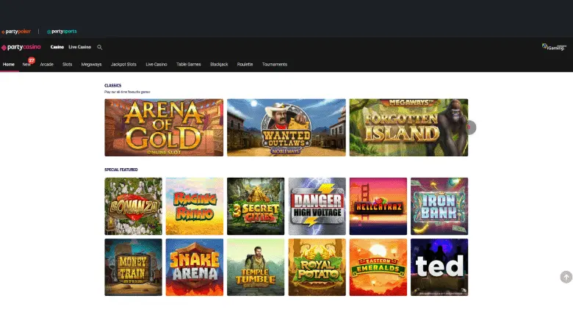Screen dimensions: 573x323
Task: Advance the Classics carousel with the right arrow
Action: (470, 127)
